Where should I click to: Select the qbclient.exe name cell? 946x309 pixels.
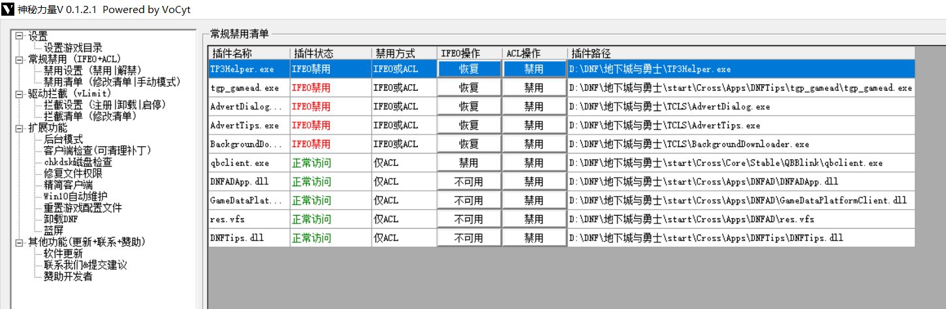[249, 163]
